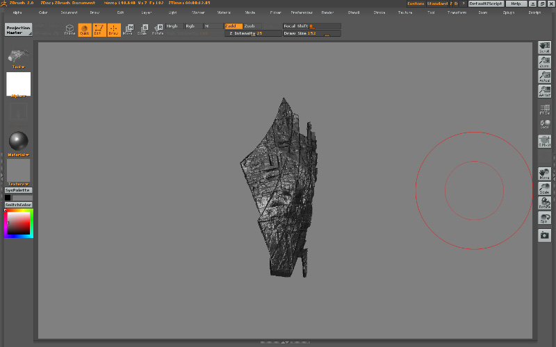Toggle the Edit mode button
The height and width of the screenshot is (347, 556).
98,29
